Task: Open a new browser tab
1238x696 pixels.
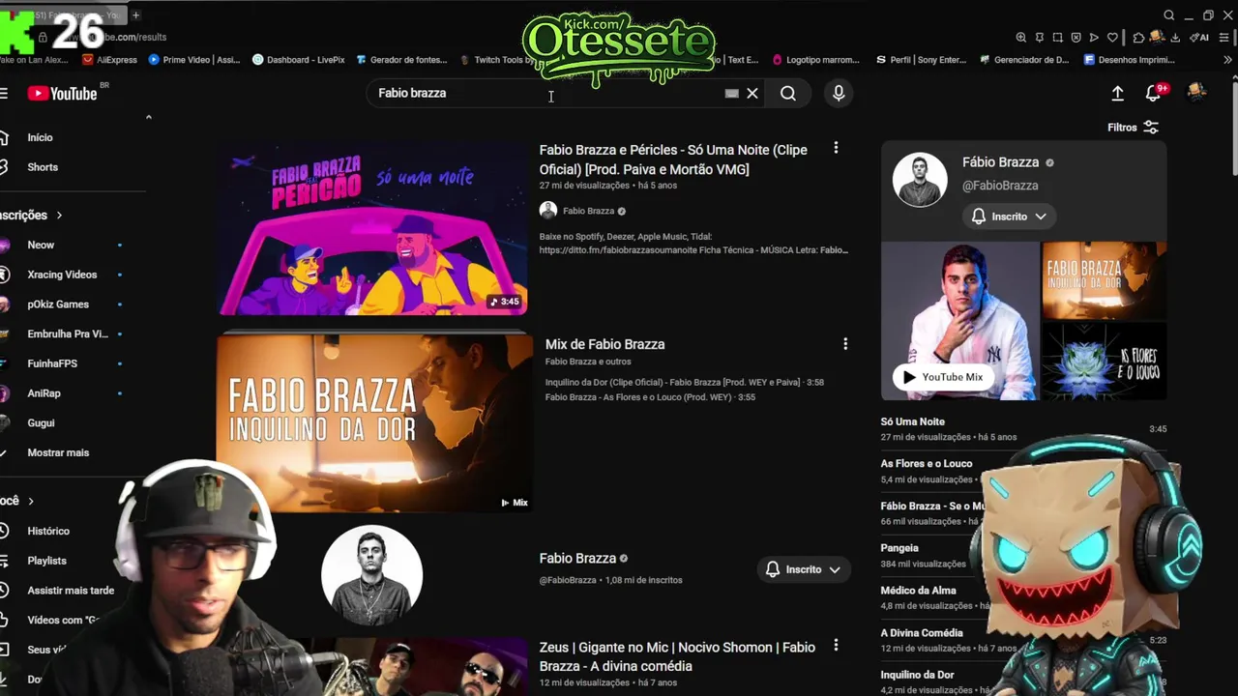Action: [x=136, y=14]
